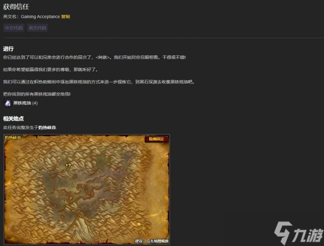
Task: Click the 进行 section heading
Action: [8, 49]
